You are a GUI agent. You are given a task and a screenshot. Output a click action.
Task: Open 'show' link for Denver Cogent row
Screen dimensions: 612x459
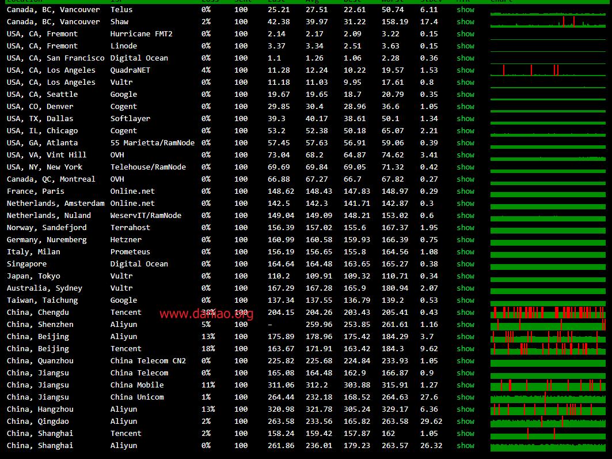[465, 107]
